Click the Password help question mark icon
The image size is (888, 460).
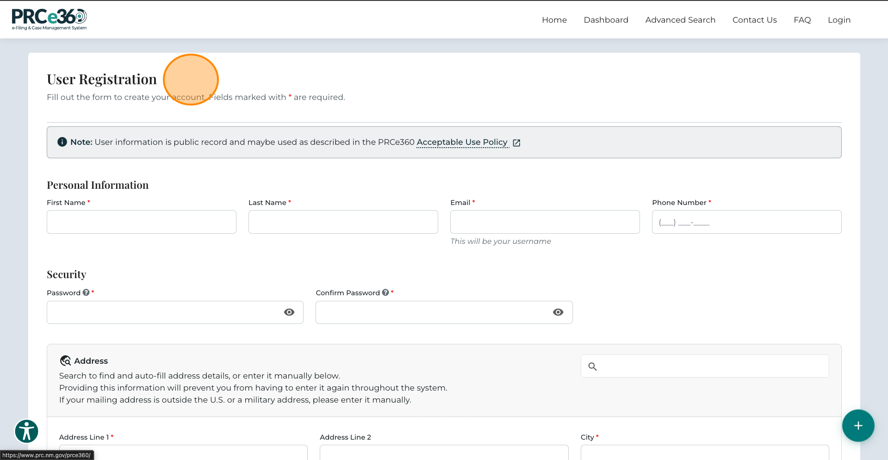[86, 292]
